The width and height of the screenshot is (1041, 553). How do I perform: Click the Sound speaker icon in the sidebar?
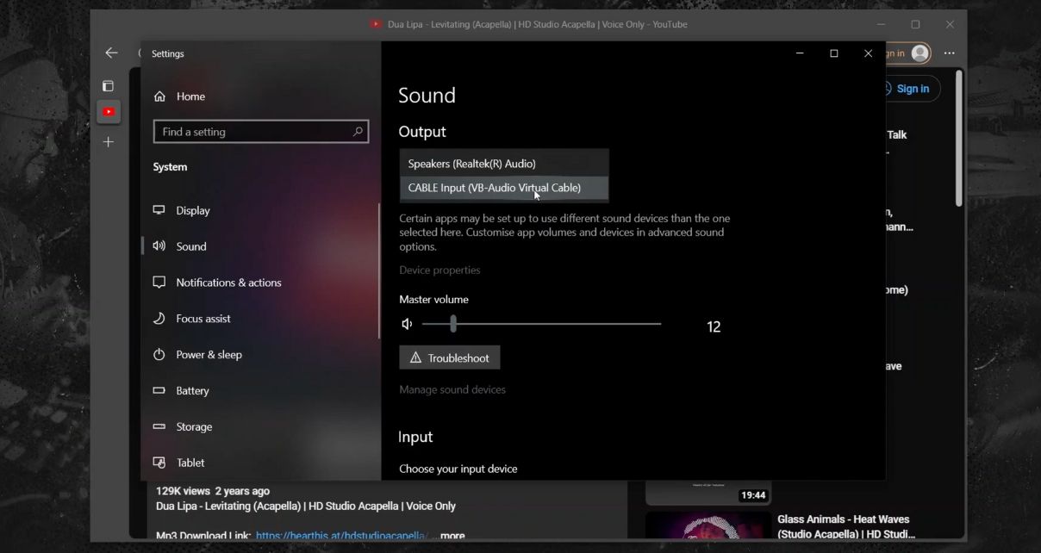click(x=159, y=245)
